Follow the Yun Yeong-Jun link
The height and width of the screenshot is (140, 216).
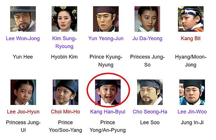click(106, 38)
